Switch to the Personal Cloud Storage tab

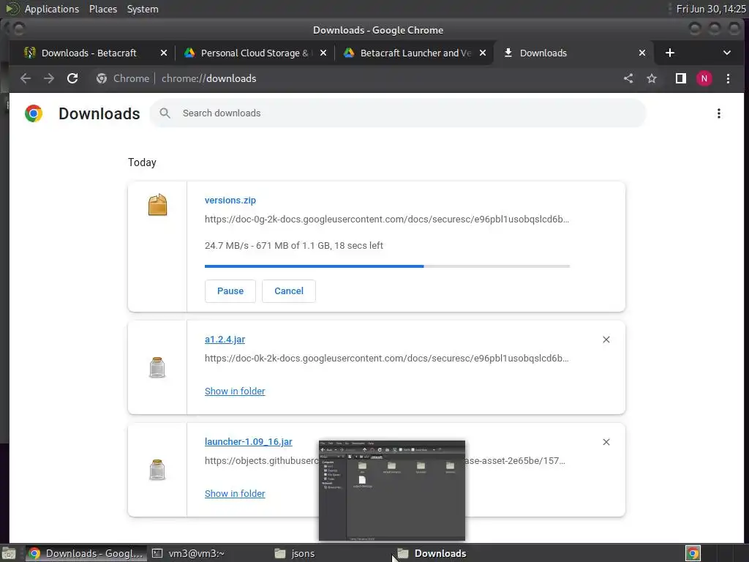tap(255, 53)
